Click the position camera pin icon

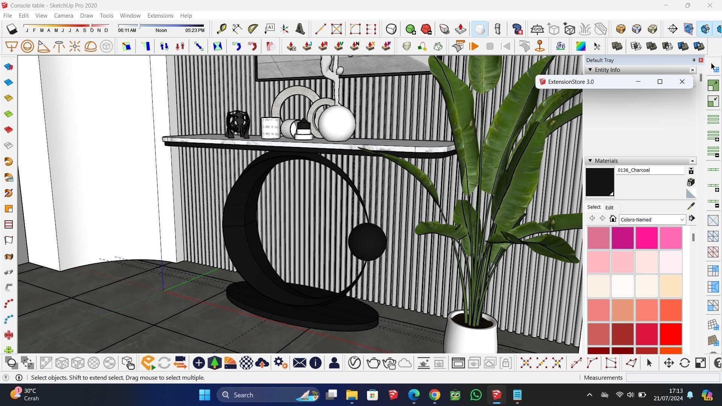[x=540, y=46]
